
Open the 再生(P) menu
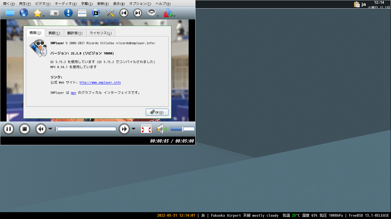tap(25, 4)
